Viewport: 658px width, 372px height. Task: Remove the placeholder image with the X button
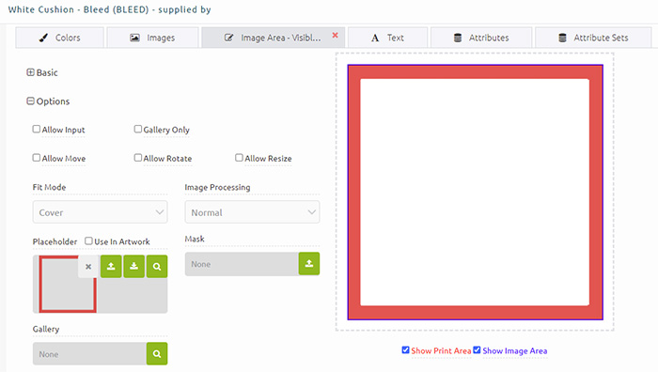point(88,266)
